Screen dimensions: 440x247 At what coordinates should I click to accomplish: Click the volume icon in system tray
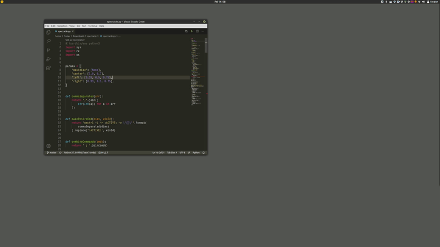pos(423,2)
